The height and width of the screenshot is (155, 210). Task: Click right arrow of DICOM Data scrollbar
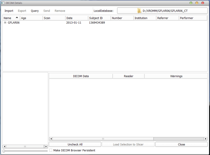206,139
